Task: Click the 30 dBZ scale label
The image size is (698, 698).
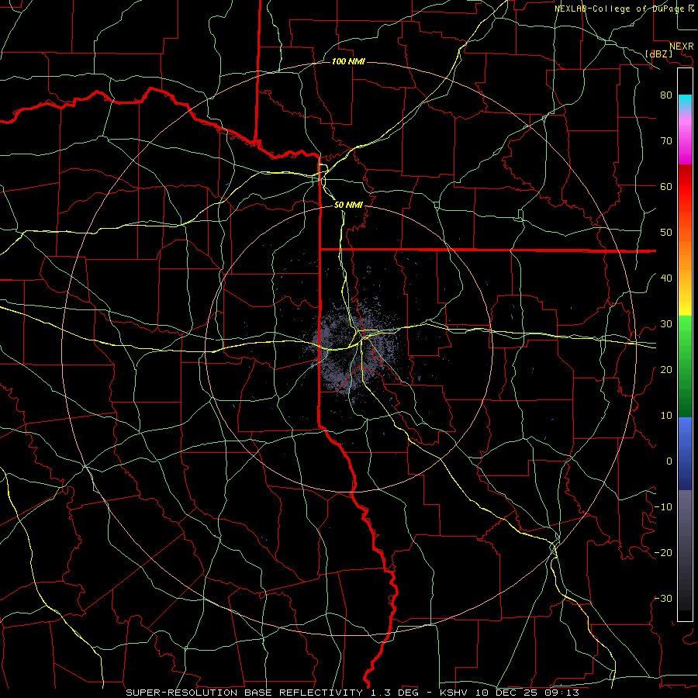Action: tap(666, 324)
